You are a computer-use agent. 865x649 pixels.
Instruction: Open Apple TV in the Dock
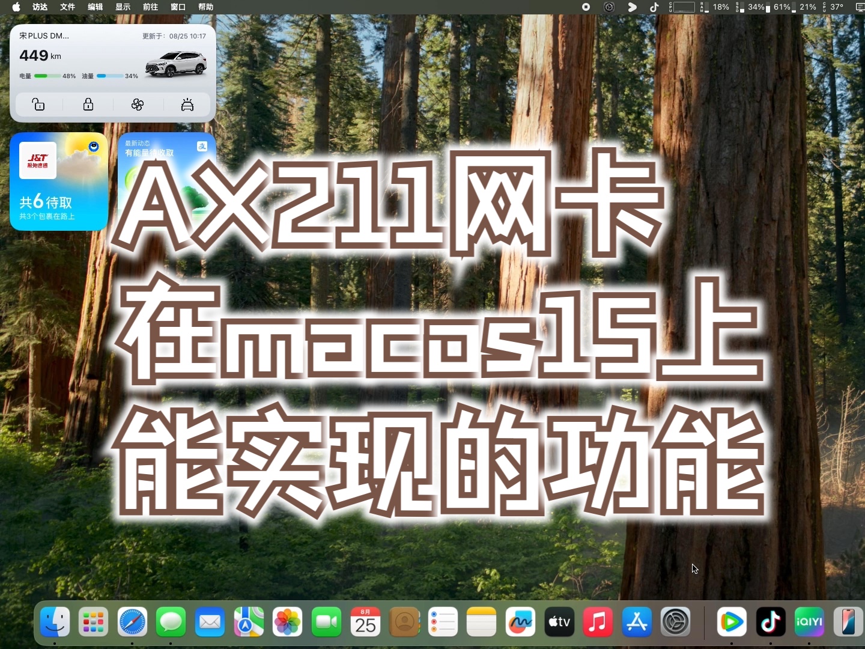point(559,621)
